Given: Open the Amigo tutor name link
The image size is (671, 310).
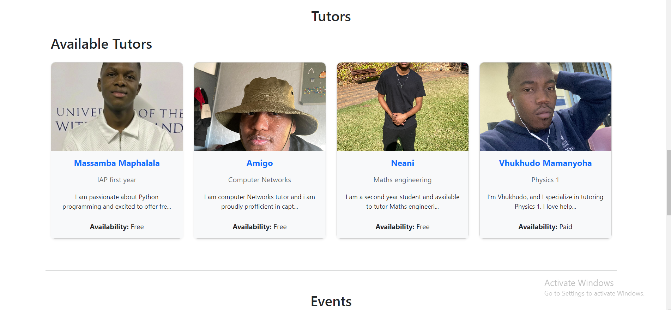Looking at the screenshot, I should (x=260, y=163).
